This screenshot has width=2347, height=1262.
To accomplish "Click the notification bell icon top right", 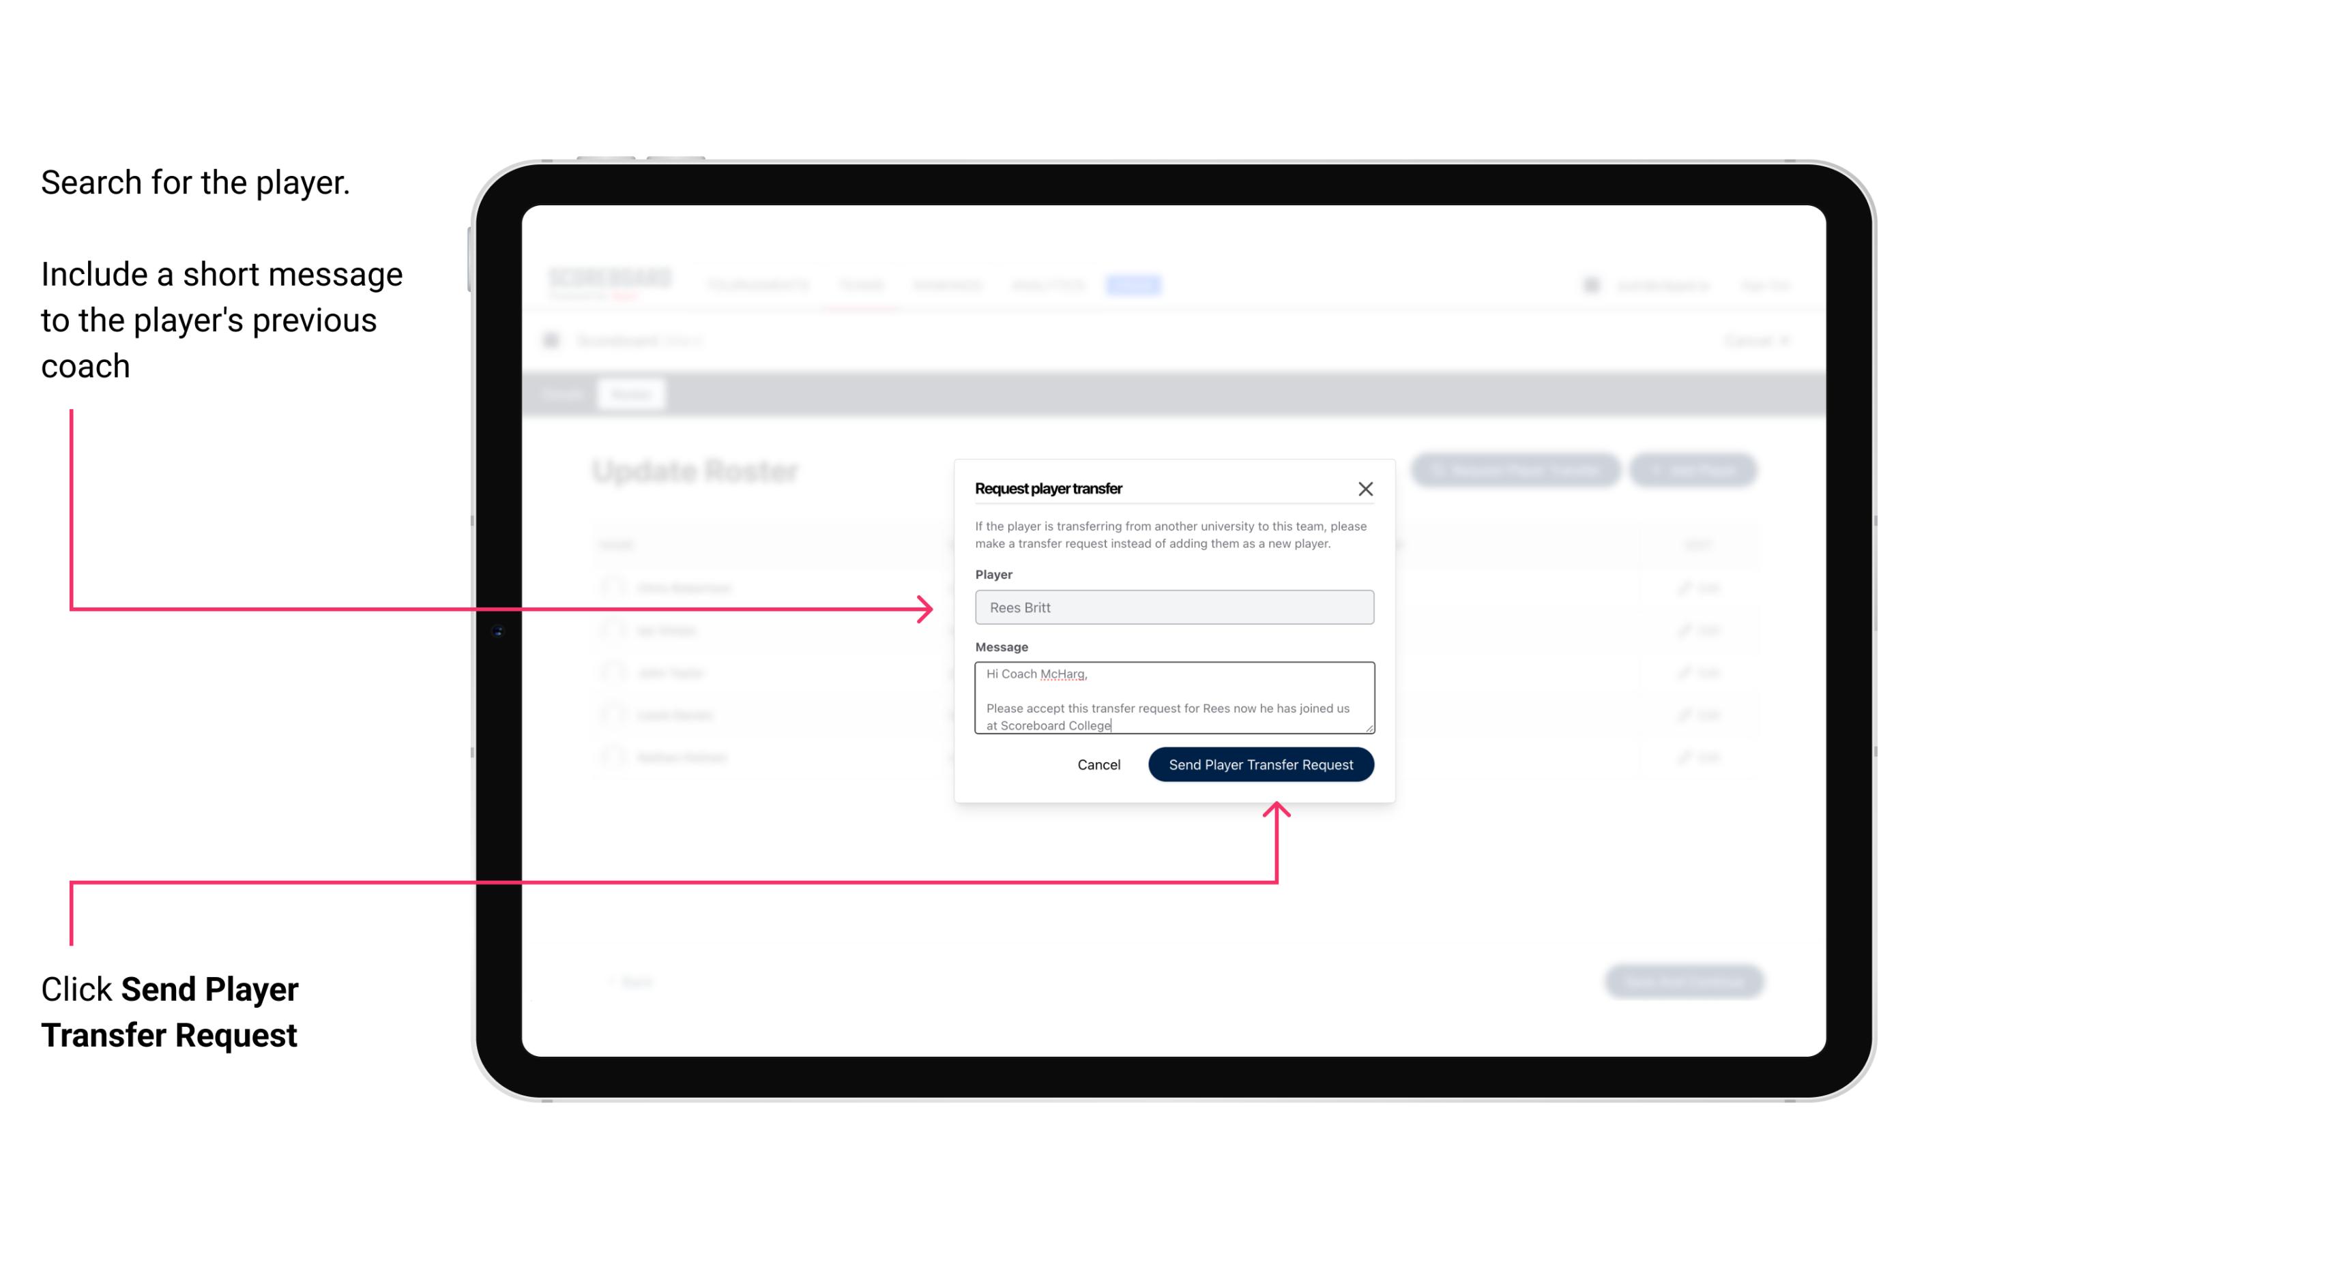I will 1591,284.
